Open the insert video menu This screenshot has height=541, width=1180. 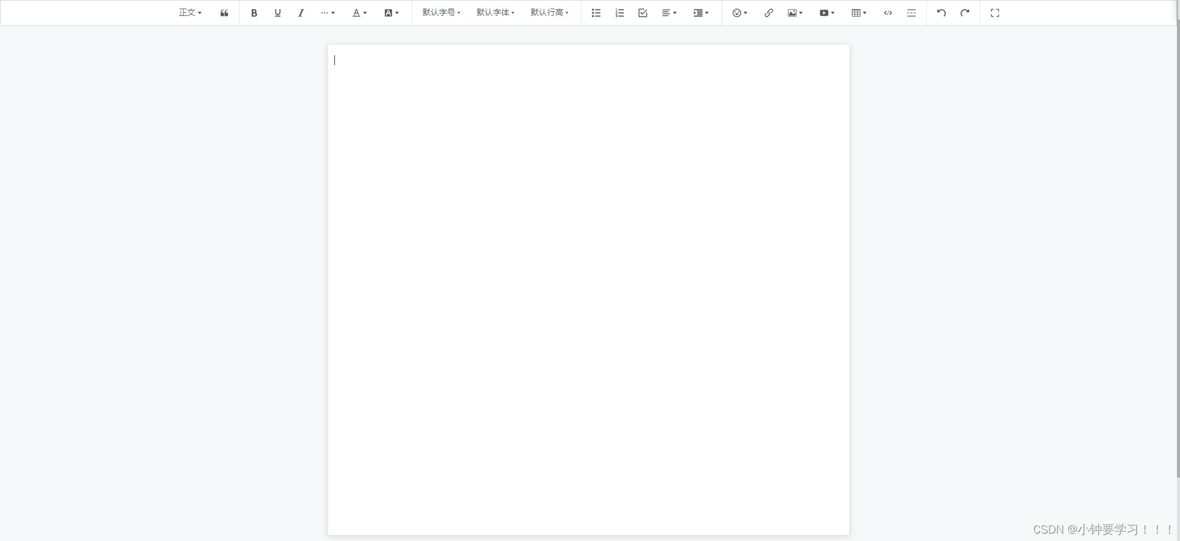(827, 13)
